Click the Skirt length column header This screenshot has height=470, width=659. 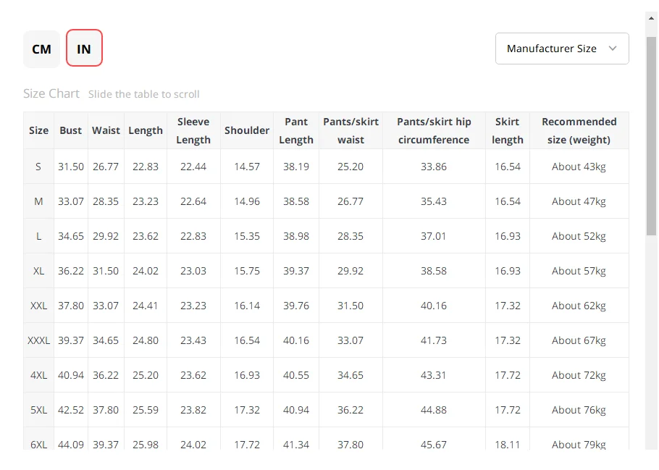tap(507, 131)
